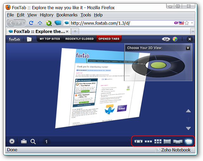Image resolution: width=203 pixels, height=161 pixels.
Task: Click the page number 1 indicator
Action: pyautogui.click(x=46, y=142)
